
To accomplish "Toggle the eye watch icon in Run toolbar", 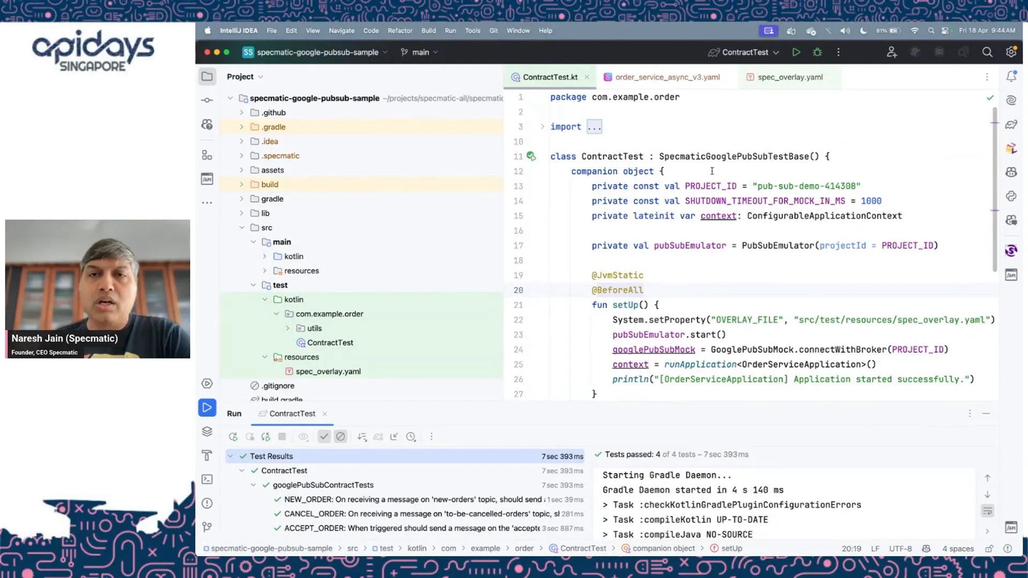I will (x=303, y=437).
